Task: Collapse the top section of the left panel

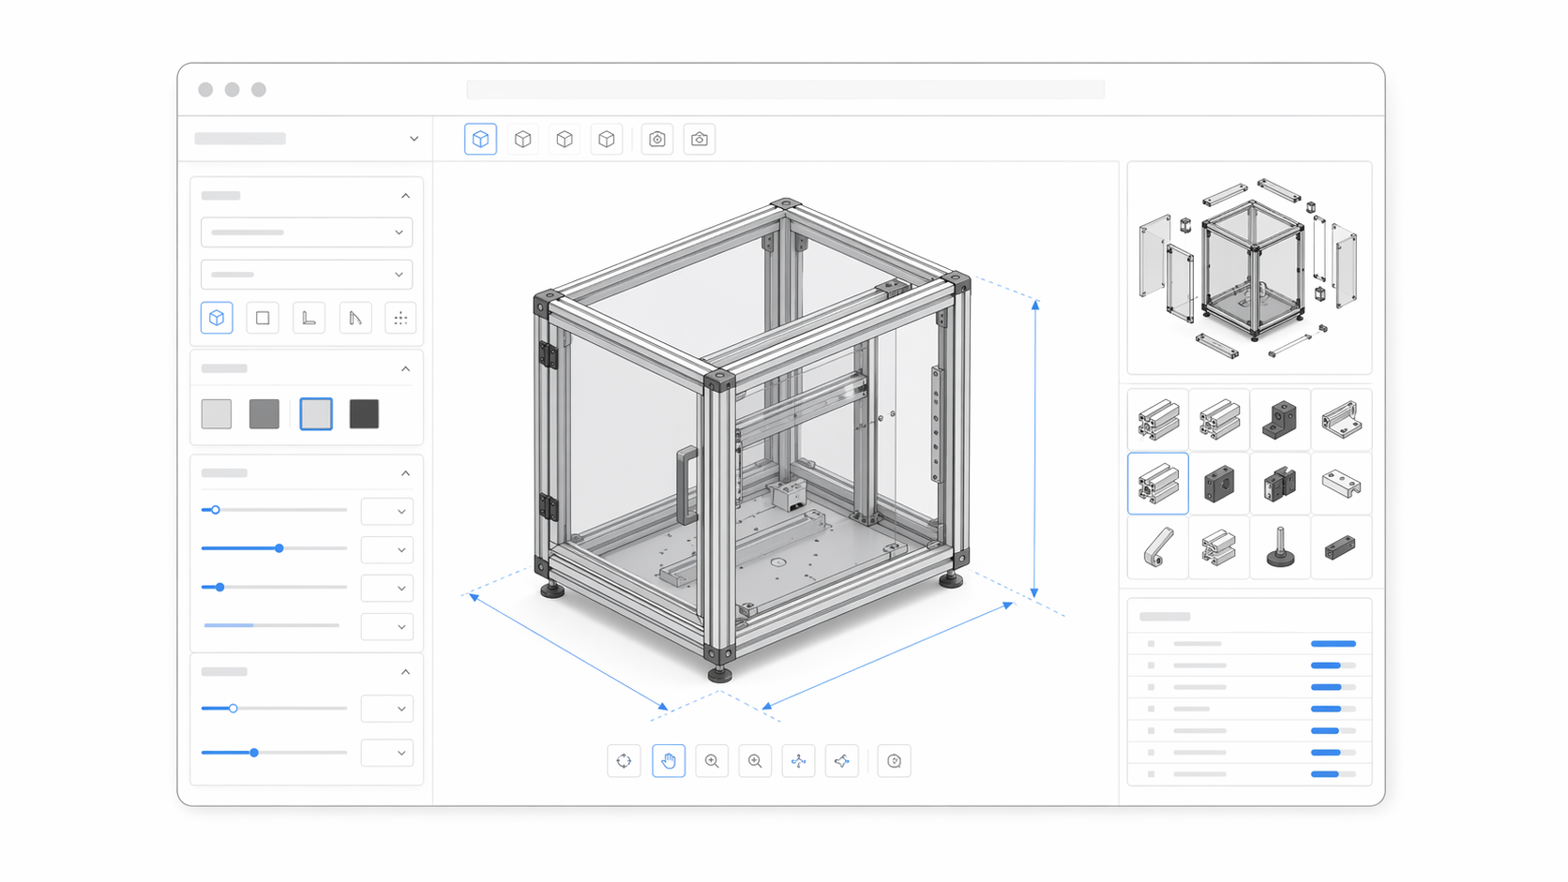Action: coord(406,195)
